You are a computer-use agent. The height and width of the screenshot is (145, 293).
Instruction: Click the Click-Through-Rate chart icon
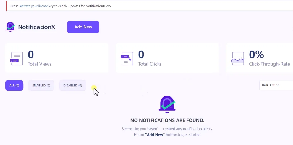pos(237,59)
